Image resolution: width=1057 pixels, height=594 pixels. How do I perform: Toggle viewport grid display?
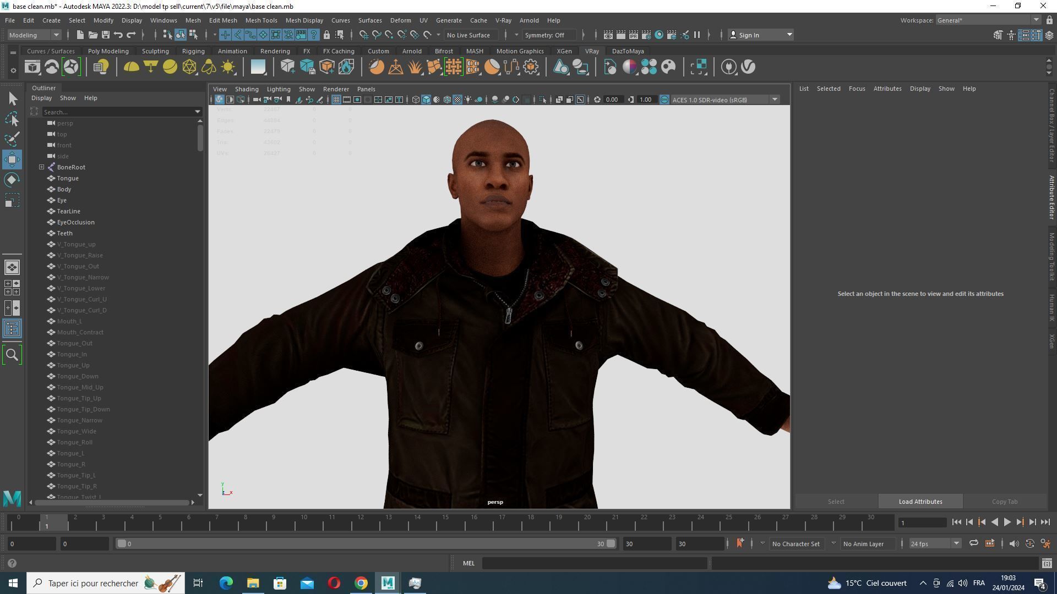coord(336,100)
